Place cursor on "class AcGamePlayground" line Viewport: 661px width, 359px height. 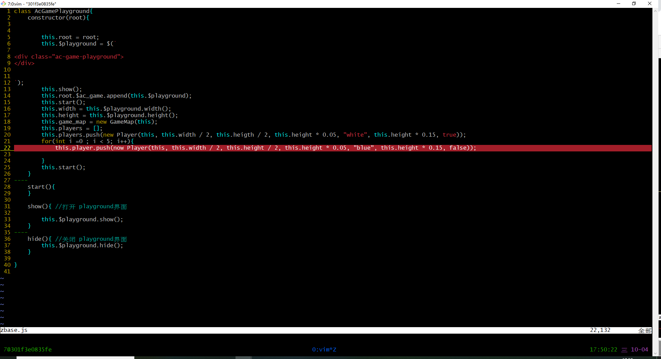click(x=53, y=11)
